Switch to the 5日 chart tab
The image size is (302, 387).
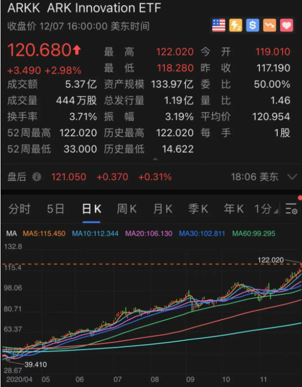tap(55, 209)
